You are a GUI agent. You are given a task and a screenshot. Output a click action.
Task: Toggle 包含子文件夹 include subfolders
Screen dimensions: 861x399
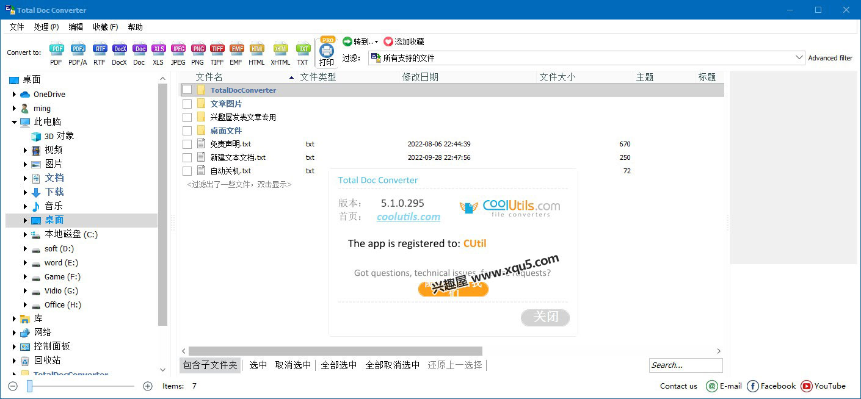click(211, 365)
